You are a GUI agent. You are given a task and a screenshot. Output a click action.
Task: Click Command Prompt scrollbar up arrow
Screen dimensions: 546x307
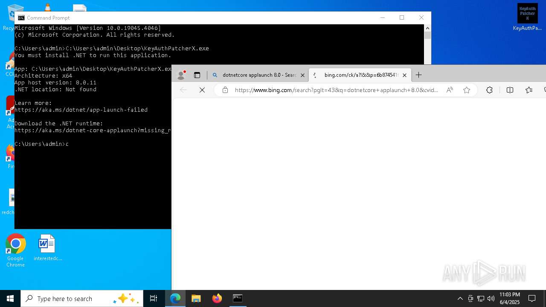(427, 28)
